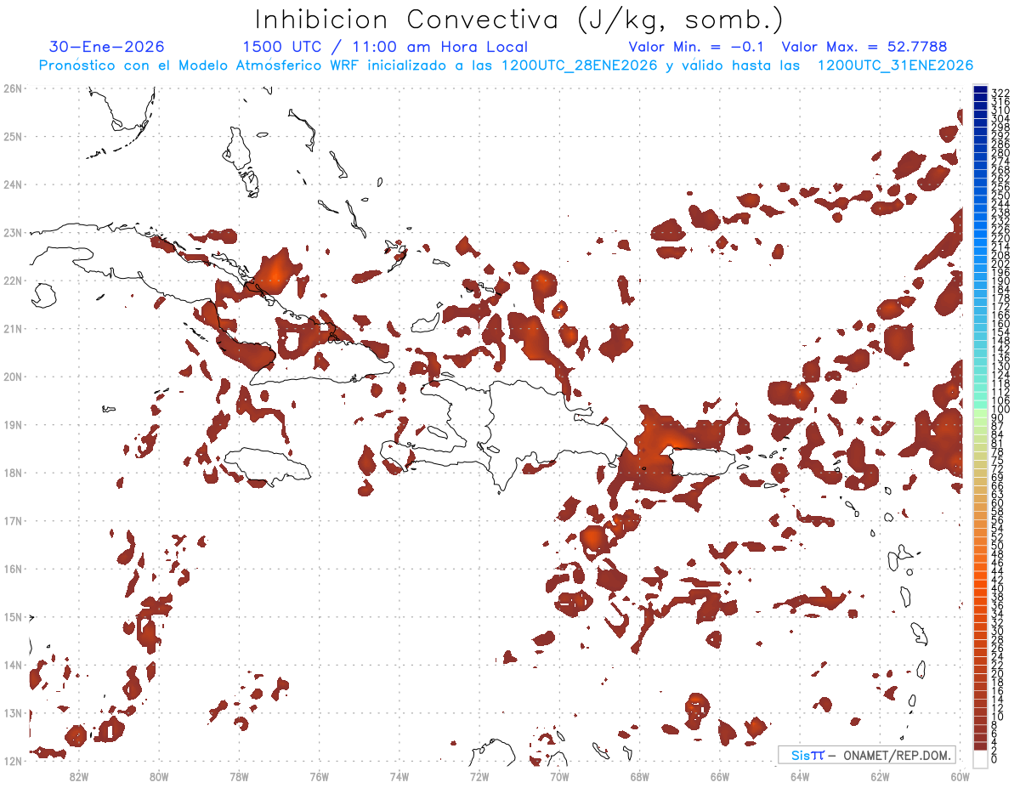Click the '17N' latitude label
This screenshot has height=788, width=1020.
[x=12, y=520]
